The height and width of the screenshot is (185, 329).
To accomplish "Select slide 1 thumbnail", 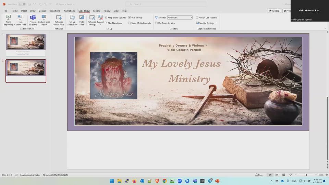I will 26,42.
